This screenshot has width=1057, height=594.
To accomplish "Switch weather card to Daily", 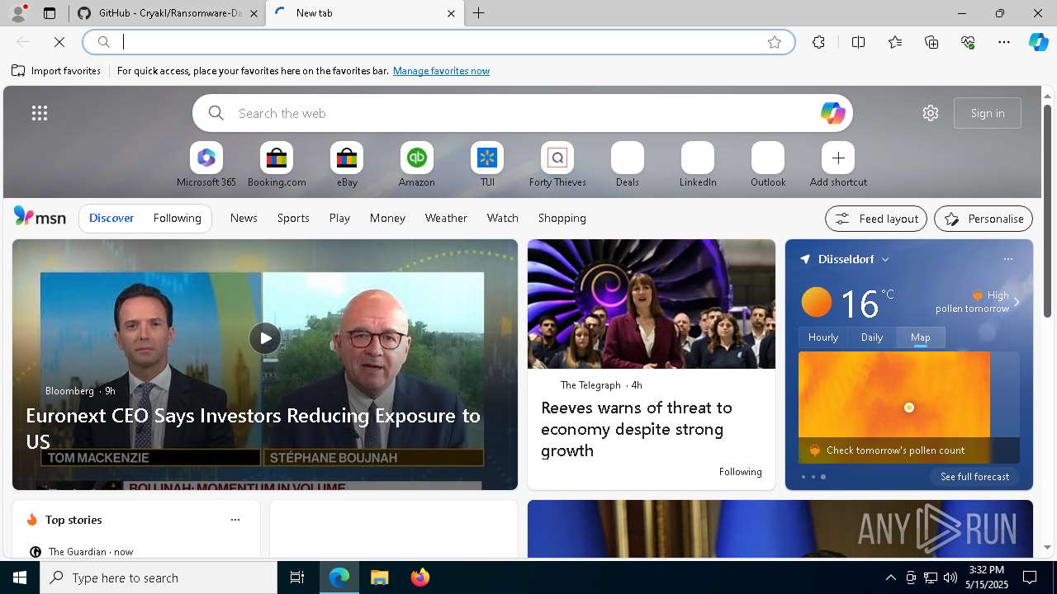I will (x=872, y=337).
